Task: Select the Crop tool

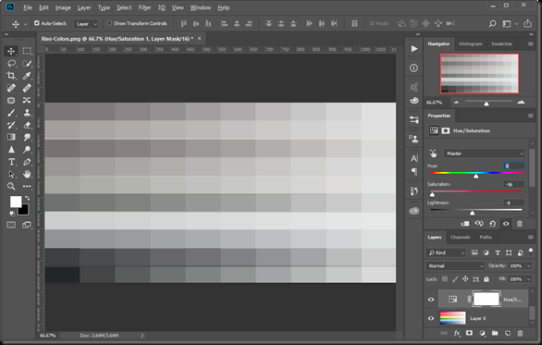Action: [x=11, y=76]
